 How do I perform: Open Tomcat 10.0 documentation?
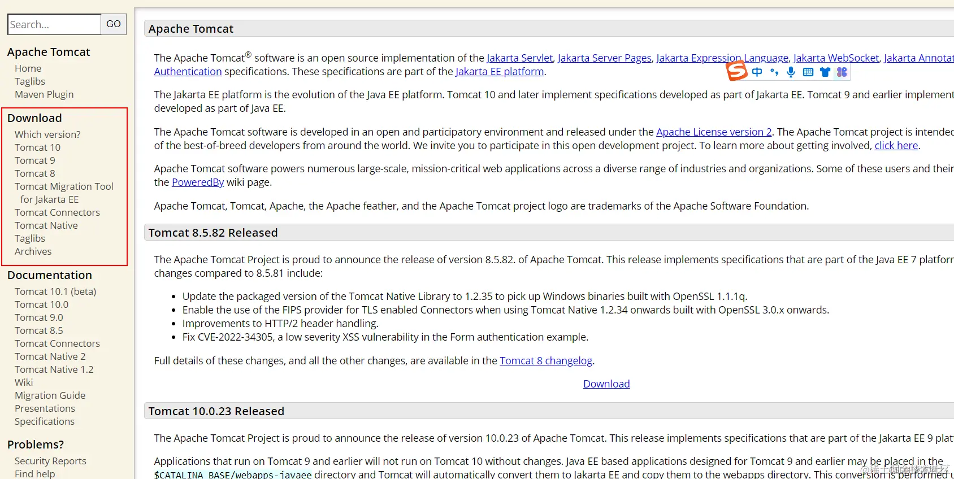point(41,304)
